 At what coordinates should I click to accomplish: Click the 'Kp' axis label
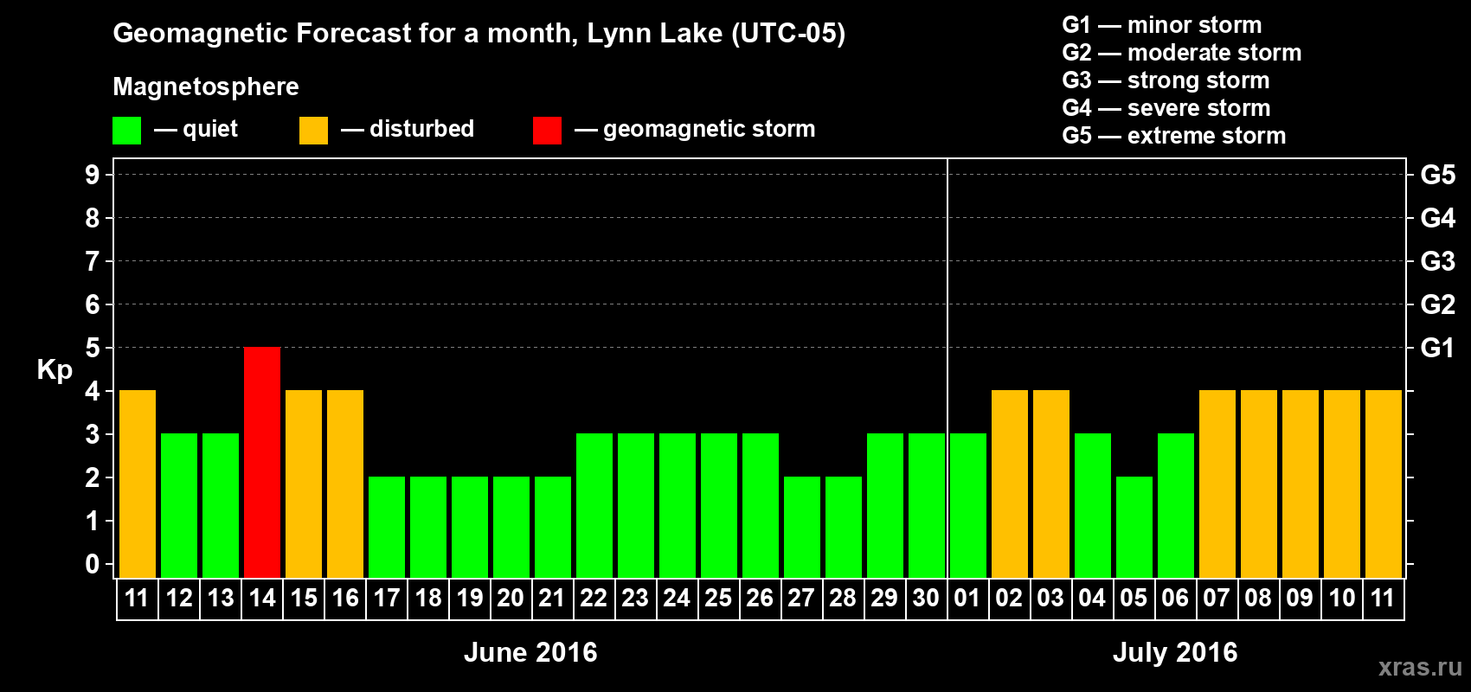point(55,370)
